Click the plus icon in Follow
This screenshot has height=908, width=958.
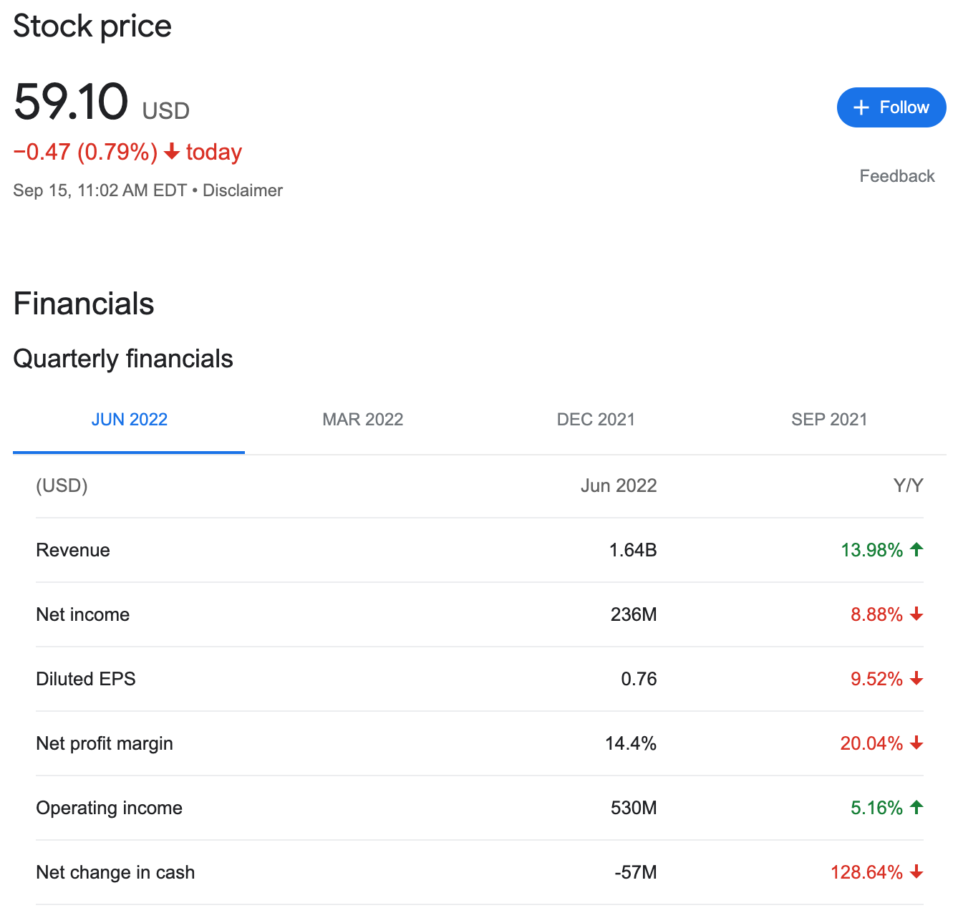[x=861, y=107]
